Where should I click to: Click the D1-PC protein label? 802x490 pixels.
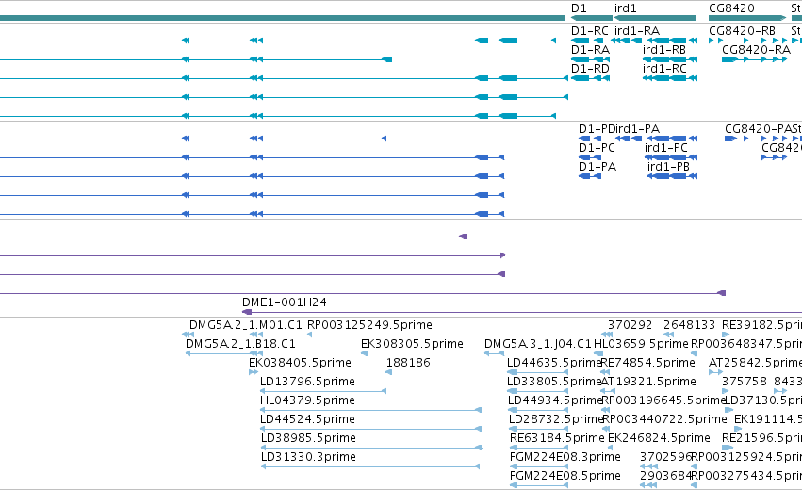(x=597, y=148)
